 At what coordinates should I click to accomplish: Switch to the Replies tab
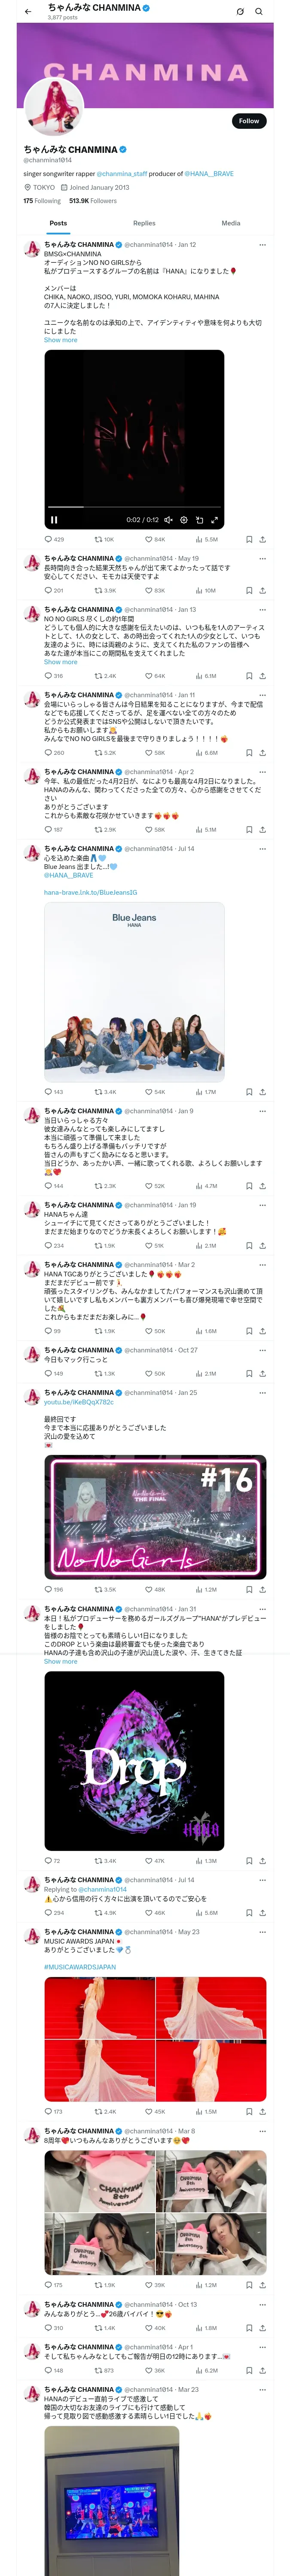[144, 223]
